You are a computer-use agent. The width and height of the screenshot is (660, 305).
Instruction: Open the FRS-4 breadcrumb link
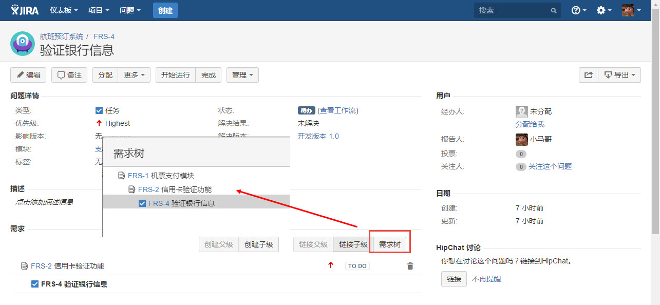point(104,36)
